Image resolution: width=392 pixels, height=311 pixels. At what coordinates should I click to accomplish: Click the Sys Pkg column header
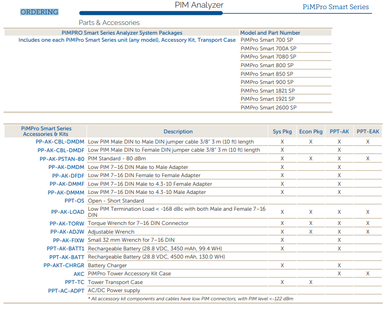(282, 132)
